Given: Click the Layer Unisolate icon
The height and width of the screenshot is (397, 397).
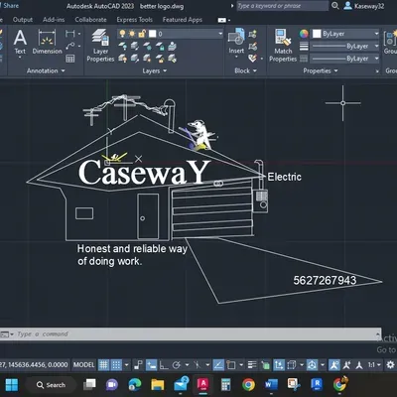Looking at the screenshot, I should coord(135,59).
